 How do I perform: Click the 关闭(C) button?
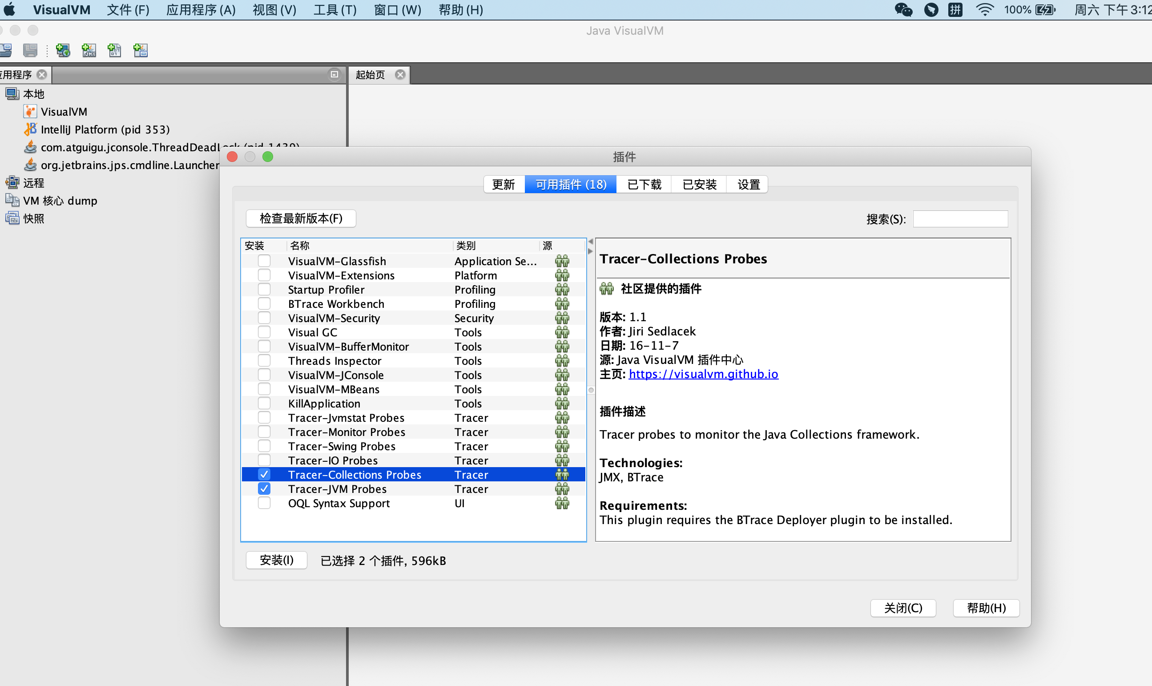coord(903,608)
